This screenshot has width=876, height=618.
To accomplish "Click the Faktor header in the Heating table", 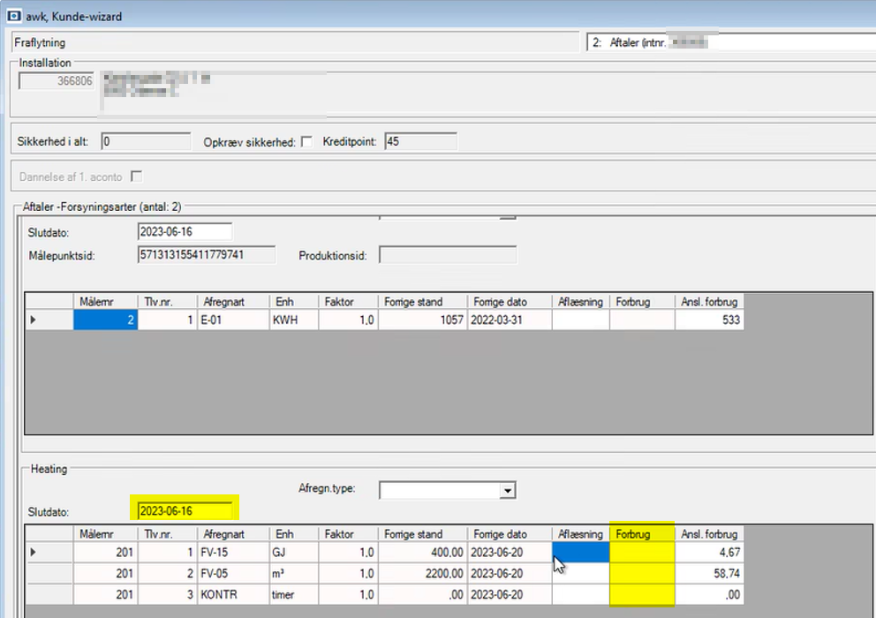I will pyautogui.click(x=349, y=534).
